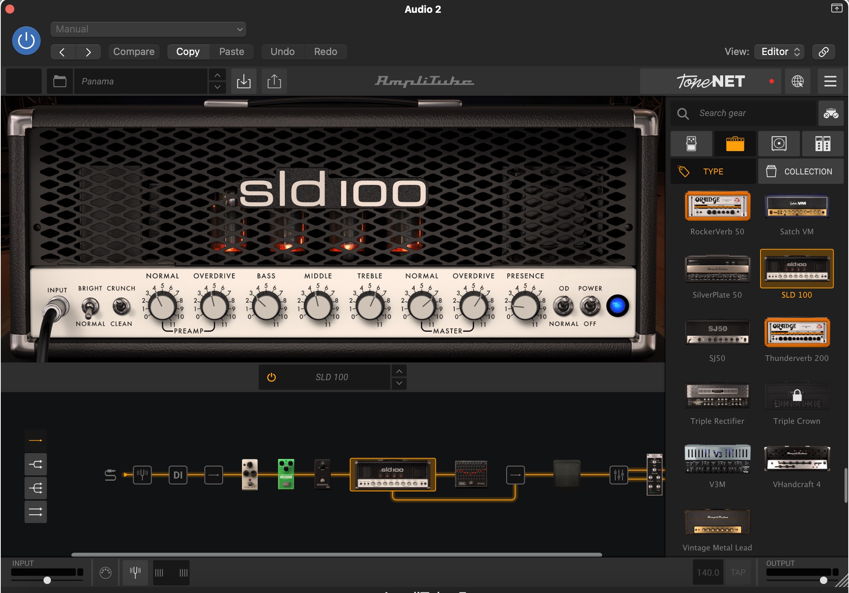Select the rack effects gear category
The width and height of the screenshot is (849, 593).
coord(823,144)
